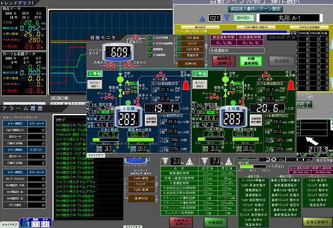Click the green 自動運転 button at the bottom

coord(215,222)
